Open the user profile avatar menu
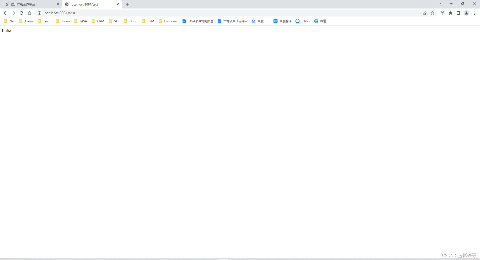The height and width of the screenshot is (260, 480). [466, 13]
